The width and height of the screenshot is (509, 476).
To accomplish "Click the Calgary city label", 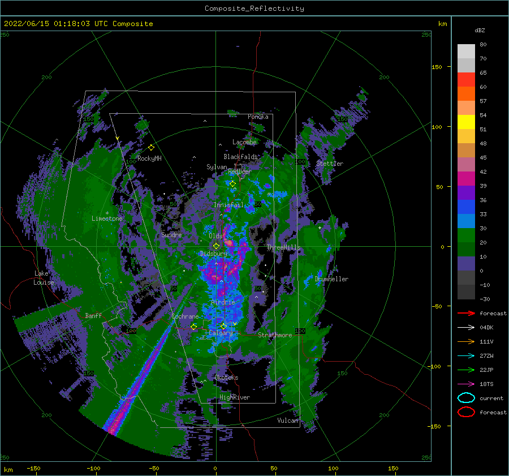I will [x=221, y=333].
